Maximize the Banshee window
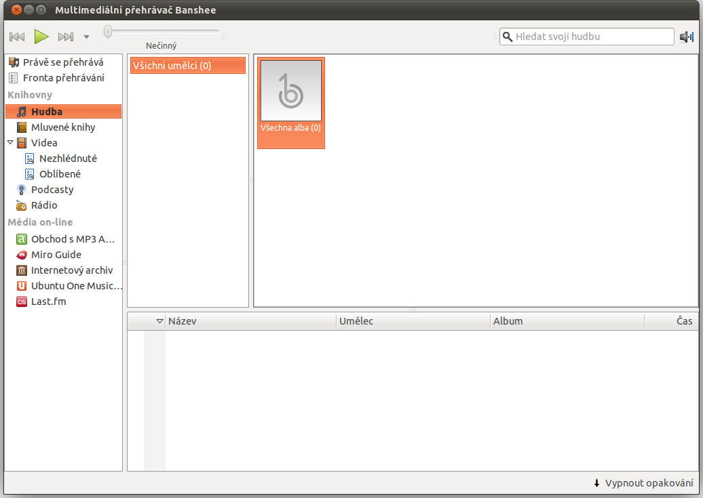 40,9
